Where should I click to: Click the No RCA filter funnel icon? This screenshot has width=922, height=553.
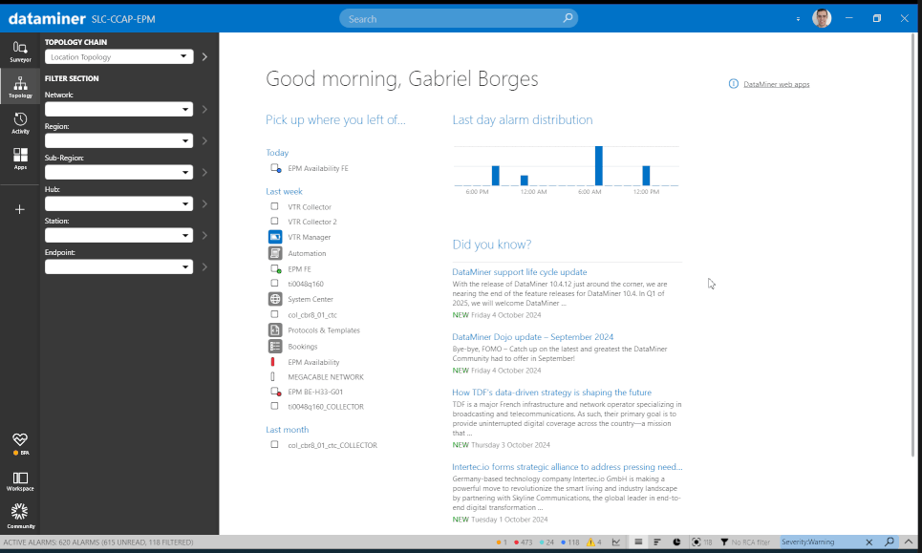(x=724, y=542)
